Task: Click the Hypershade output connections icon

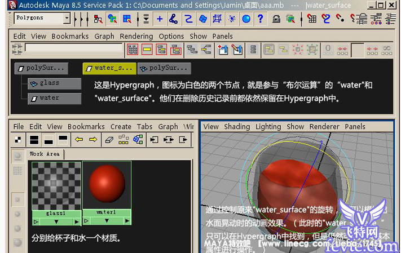Action: click(x=183, y=140)
